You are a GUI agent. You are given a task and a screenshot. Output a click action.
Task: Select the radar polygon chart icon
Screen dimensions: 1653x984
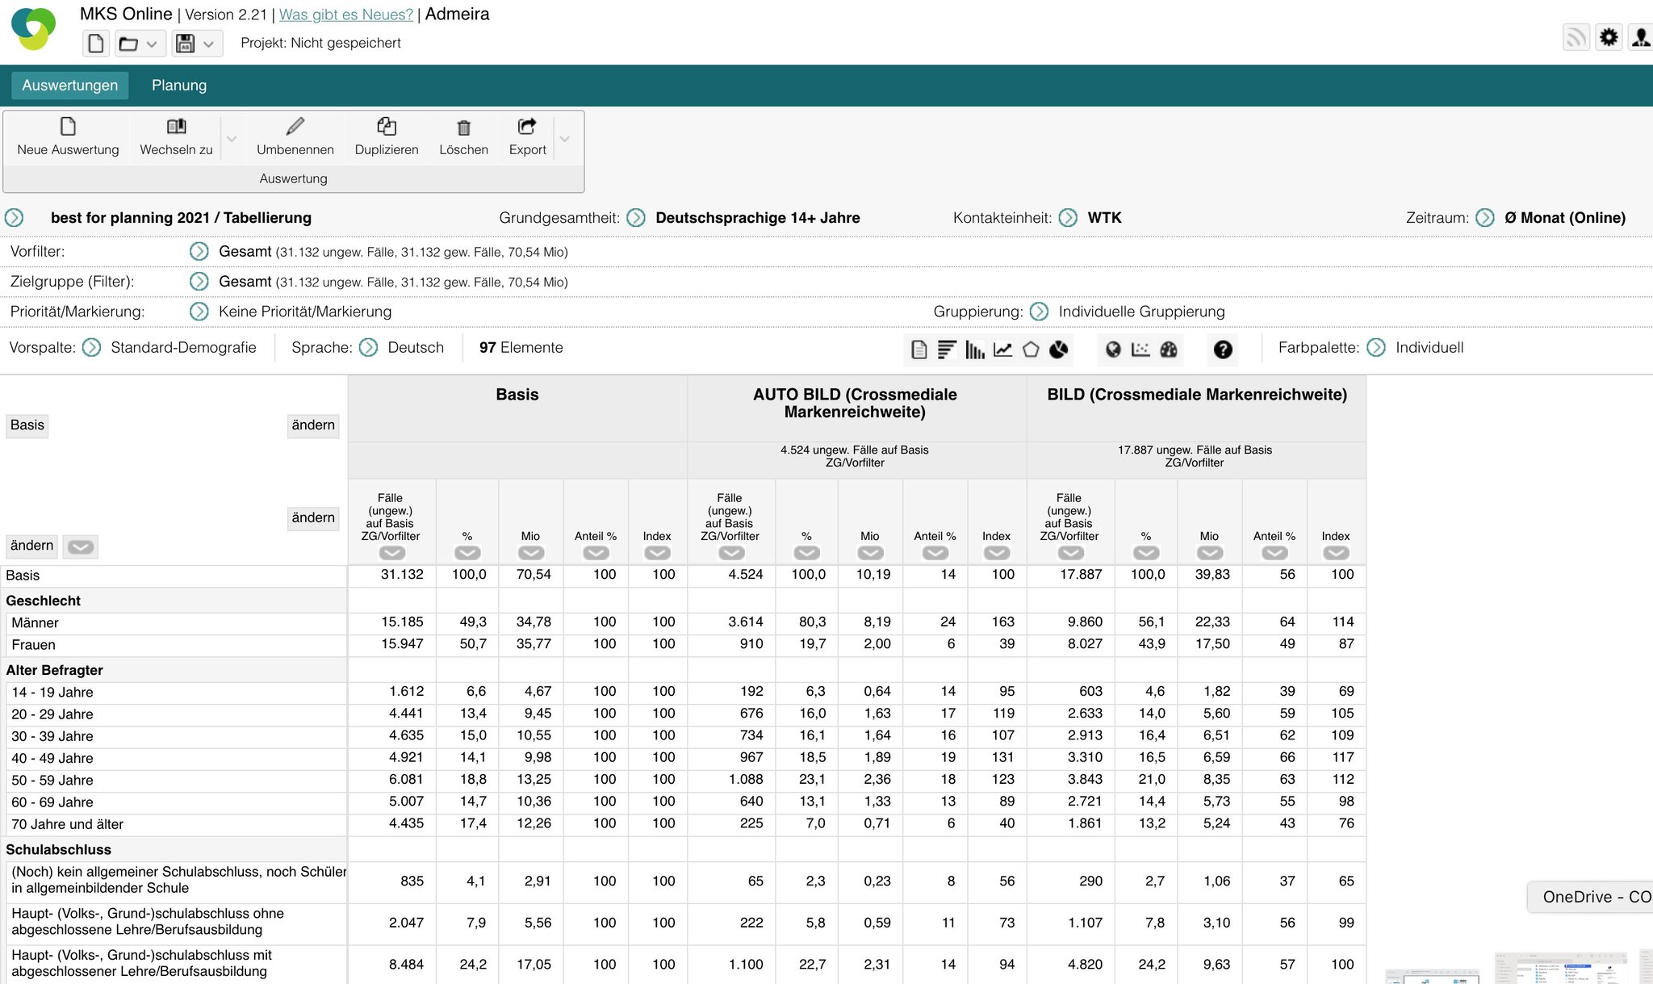coord(1031,350)
